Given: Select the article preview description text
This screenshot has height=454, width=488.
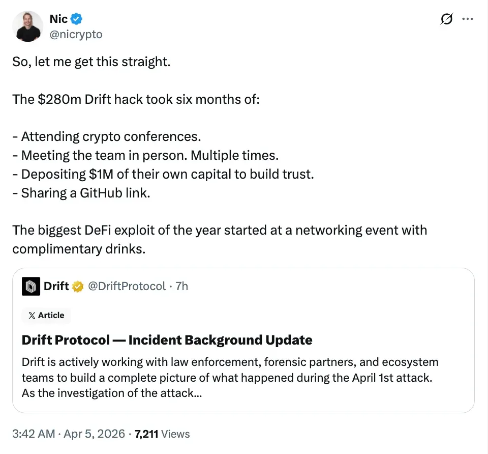Looking at the screenshot, I should (x=229, y=377).
